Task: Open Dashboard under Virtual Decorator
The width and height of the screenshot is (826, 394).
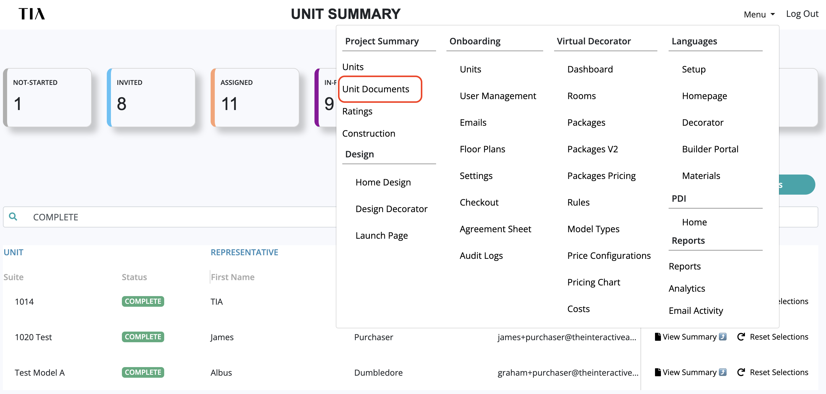Action: (590, 69)
